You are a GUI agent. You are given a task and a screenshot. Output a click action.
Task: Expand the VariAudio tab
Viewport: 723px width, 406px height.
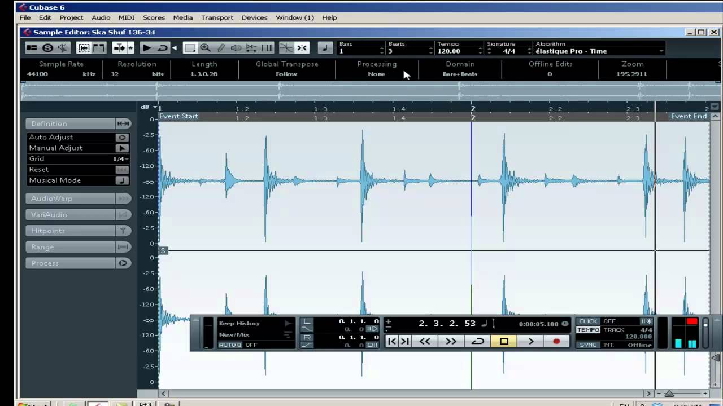pyautogui.click(x=78, y=214)
